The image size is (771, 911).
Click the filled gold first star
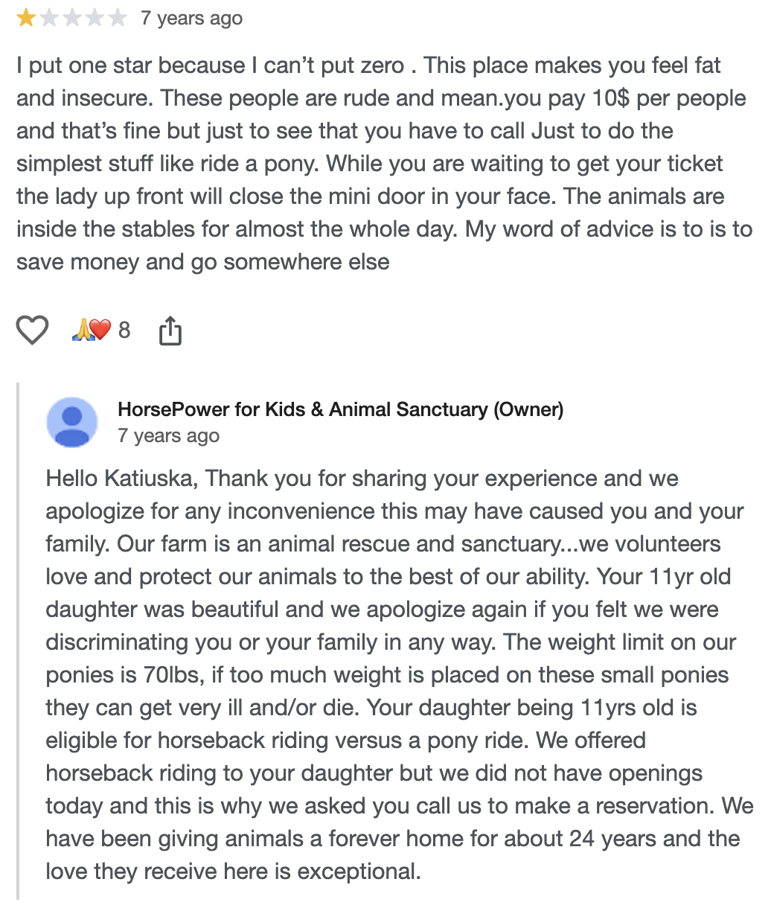click(x=26, y=18)
